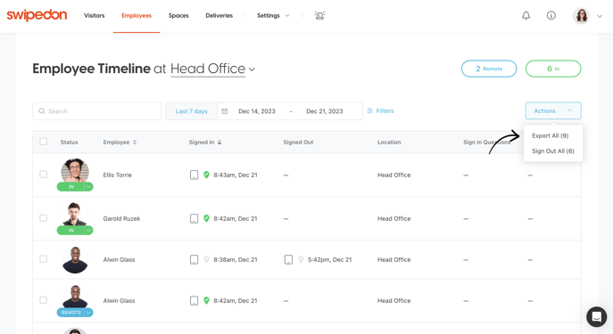Click the 2 Remote counter button

[x=489, y=69]
